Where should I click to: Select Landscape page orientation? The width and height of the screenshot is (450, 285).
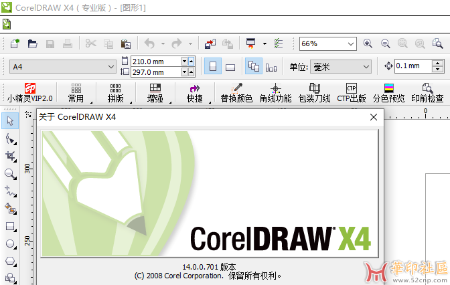coord(230,67)
